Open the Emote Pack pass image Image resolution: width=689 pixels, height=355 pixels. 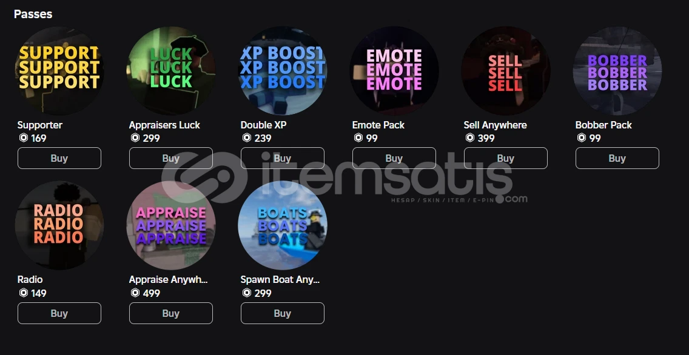point(394,71)
